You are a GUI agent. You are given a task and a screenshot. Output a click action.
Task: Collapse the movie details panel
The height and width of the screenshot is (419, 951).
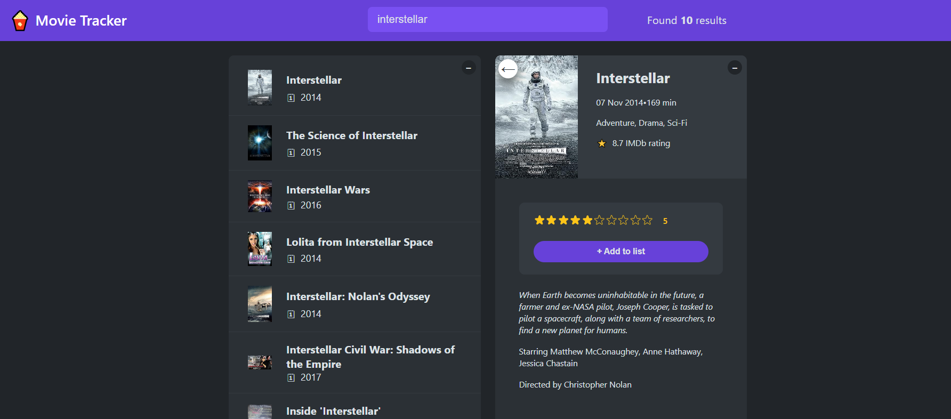point(735,68)
